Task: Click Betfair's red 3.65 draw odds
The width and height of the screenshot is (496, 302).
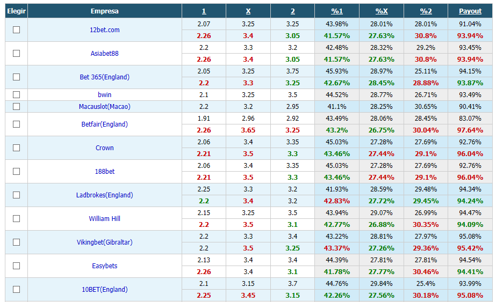Action: pyautogui.click(x=248, y=130)
